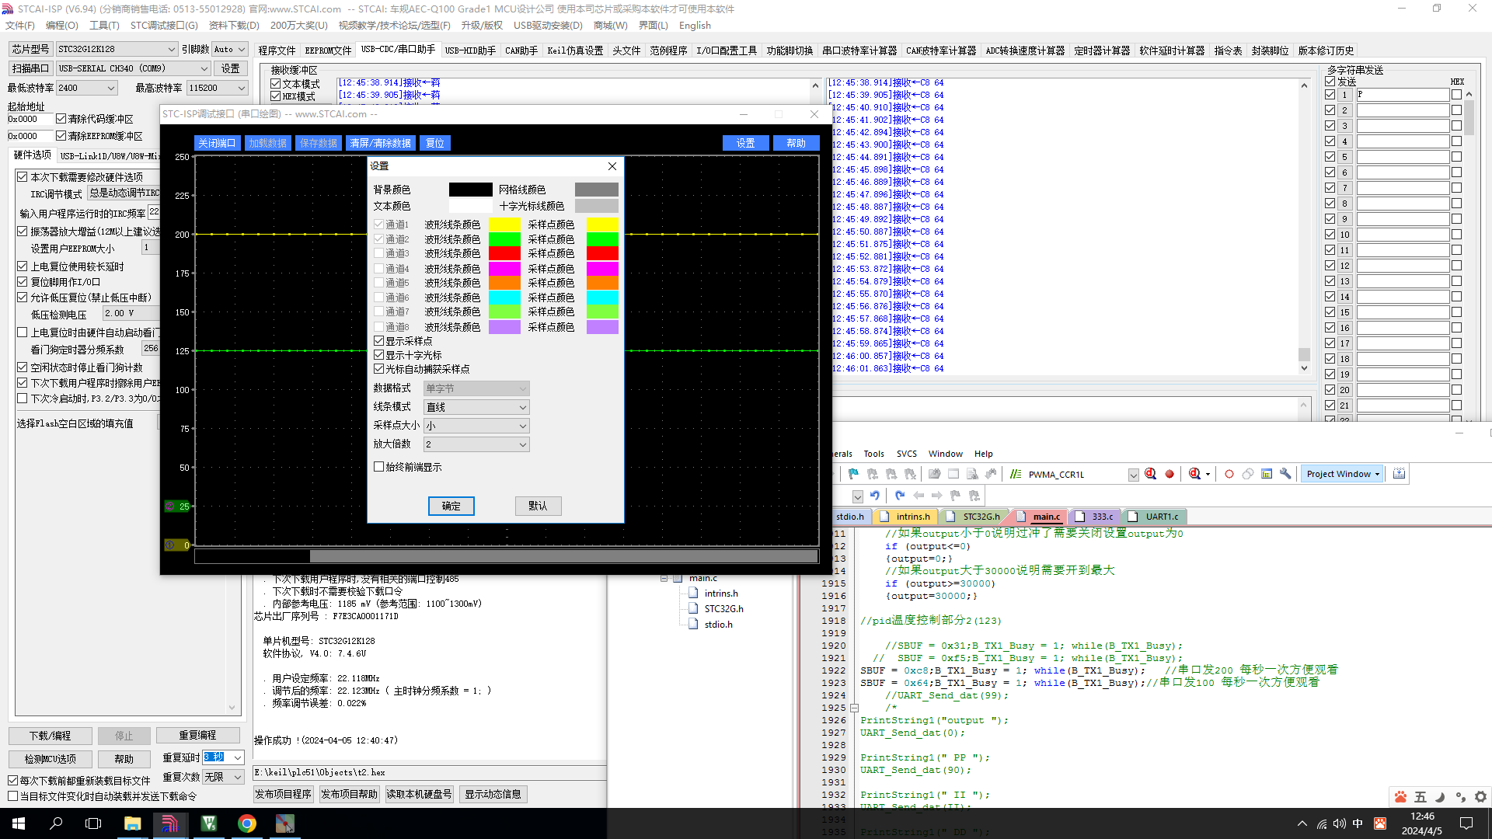Image resolution: width=1492 pixels, height=839 pixels.
Task: Open 重复次数 无限 dropdown
Action: click(x=223, y=777)
